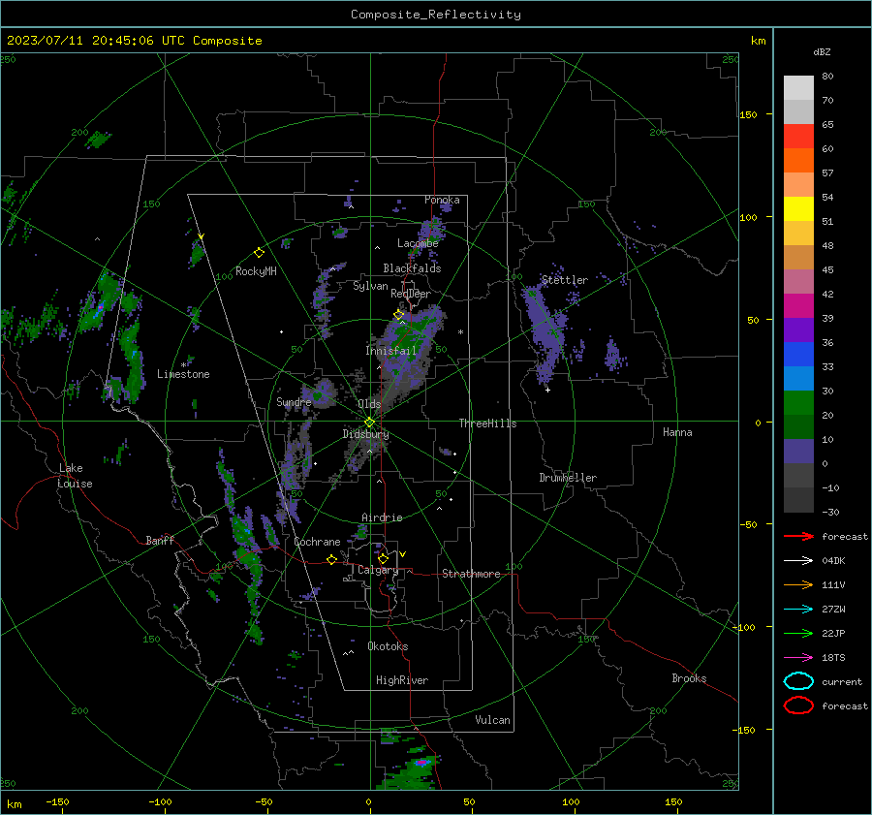Click the Lake Louise label
872x815 pixels.
click(75, 476)
